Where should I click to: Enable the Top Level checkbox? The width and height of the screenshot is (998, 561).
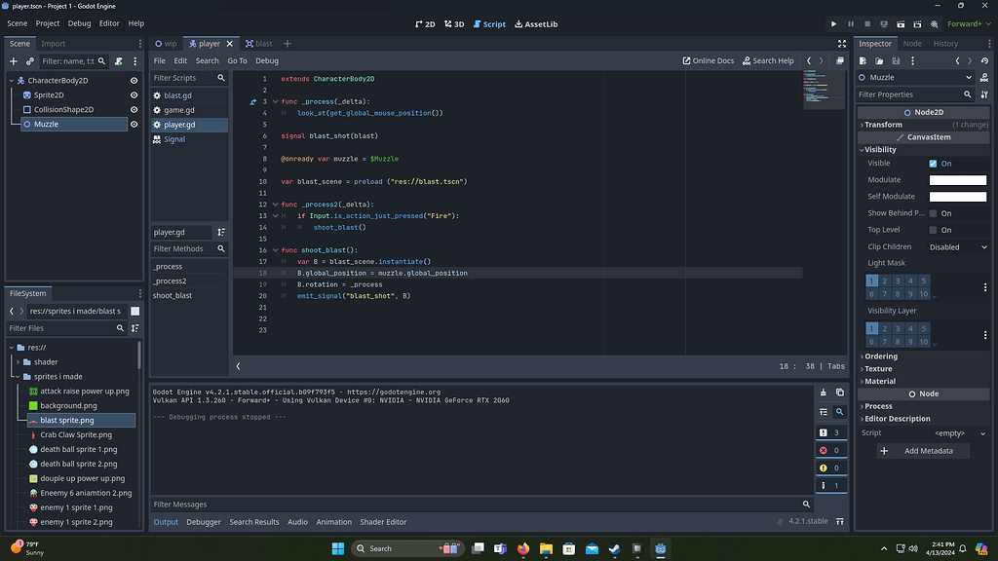[933, 230]
